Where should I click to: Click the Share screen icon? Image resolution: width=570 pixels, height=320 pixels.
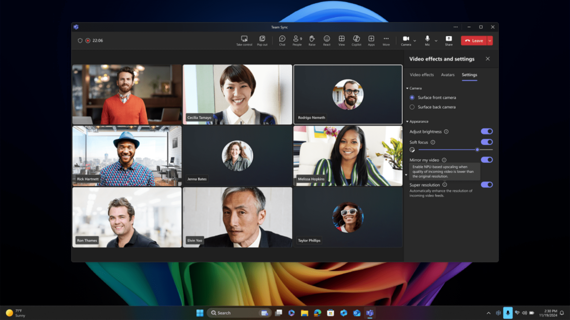449,40
